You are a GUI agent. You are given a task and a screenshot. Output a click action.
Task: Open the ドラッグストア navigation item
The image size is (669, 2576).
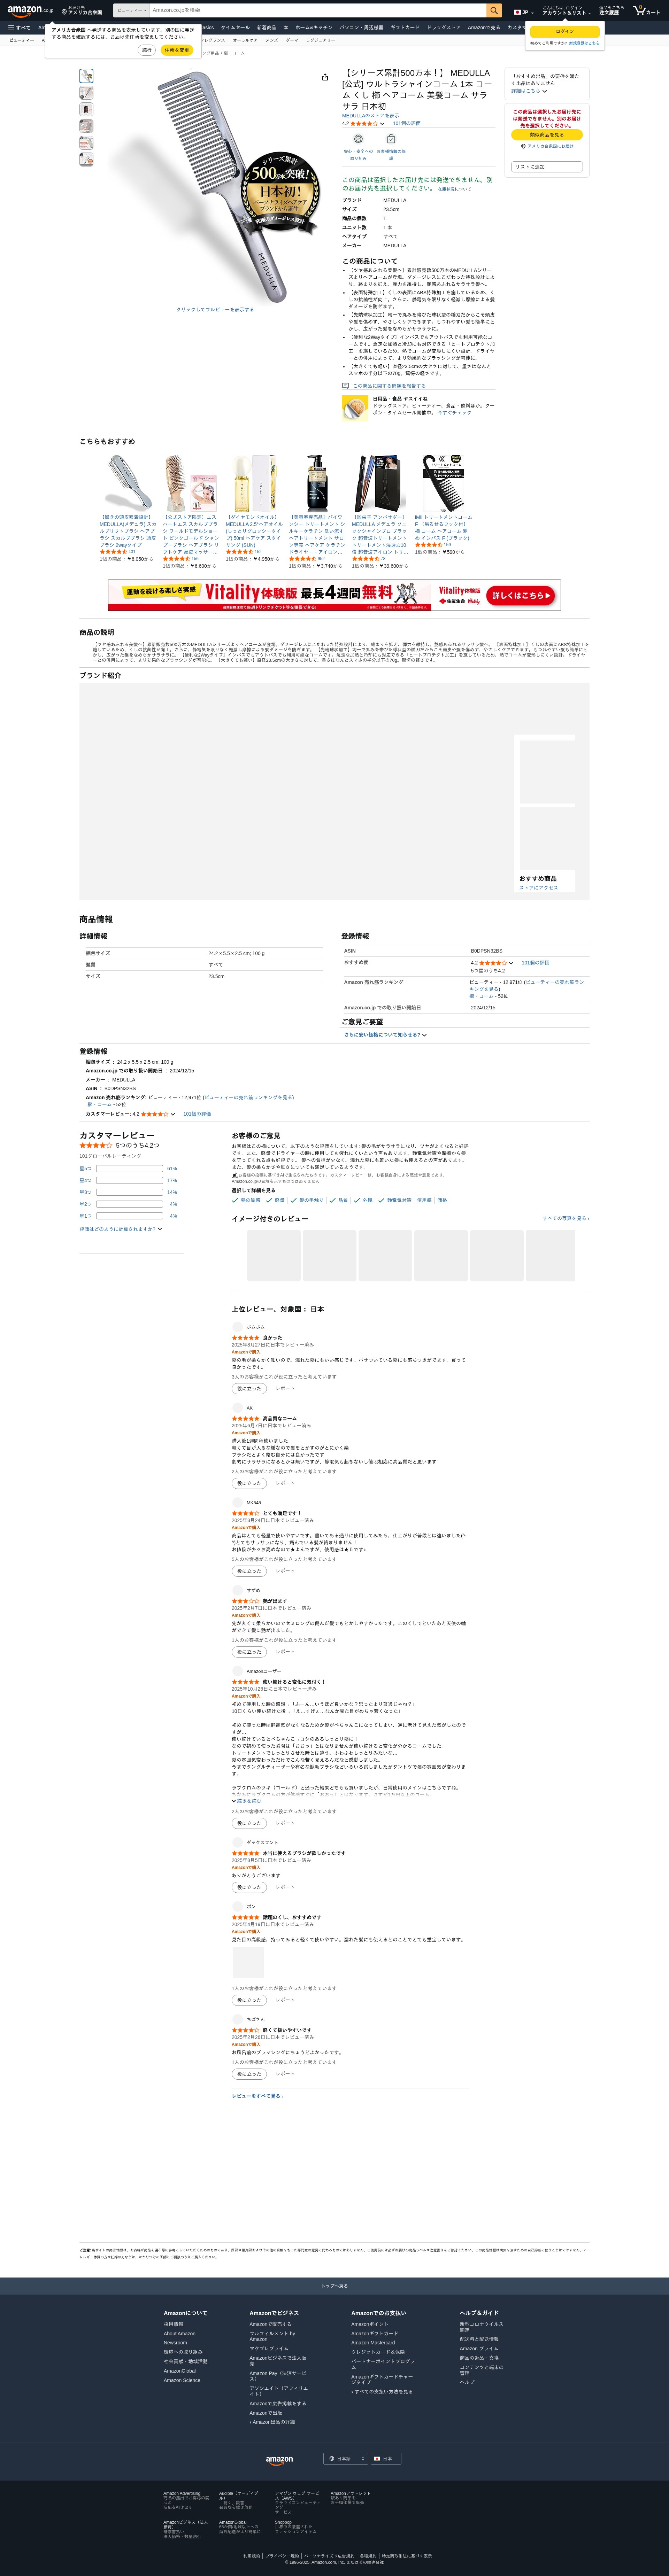coord(444,28)
